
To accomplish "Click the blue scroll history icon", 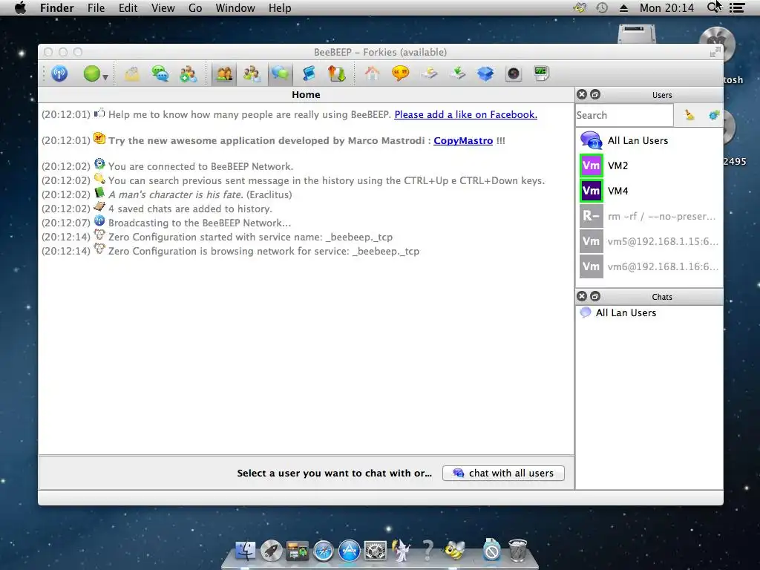I will coord(309,74).
